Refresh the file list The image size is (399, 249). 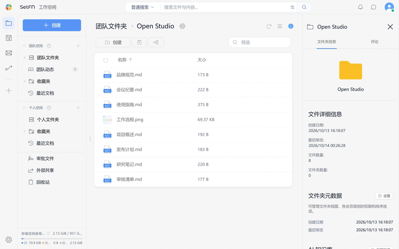click(269, 26)
